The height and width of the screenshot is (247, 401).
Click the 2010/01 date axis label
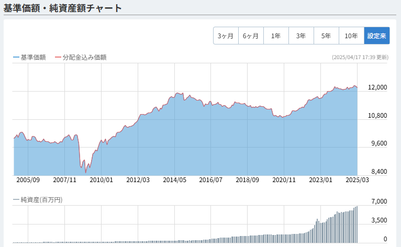101,180
